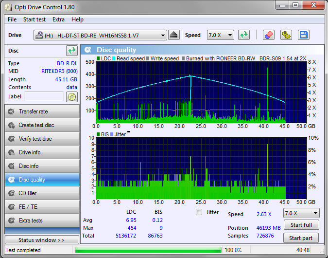Click the 100.0% progress percentage text
This screenshot has width=328, height=258.
point(233,250)
